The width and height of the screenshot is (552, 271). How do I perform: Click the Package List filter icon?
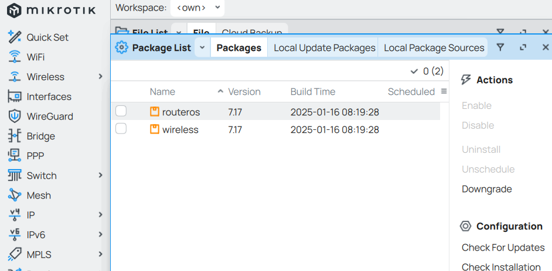click(x=500, y=47)
